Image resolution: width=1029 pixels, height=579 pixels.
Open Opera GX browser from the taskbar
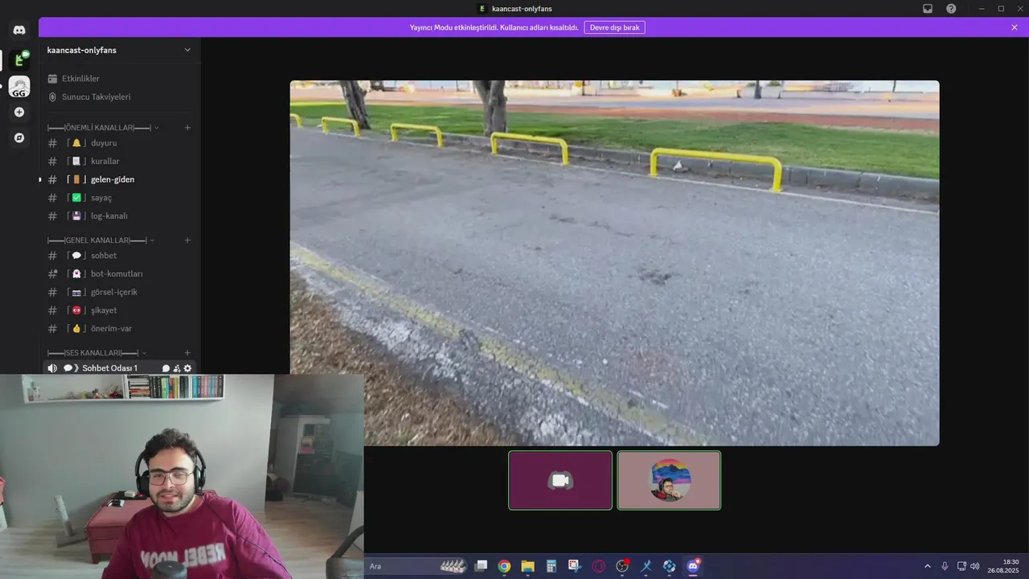coord(598,566)
